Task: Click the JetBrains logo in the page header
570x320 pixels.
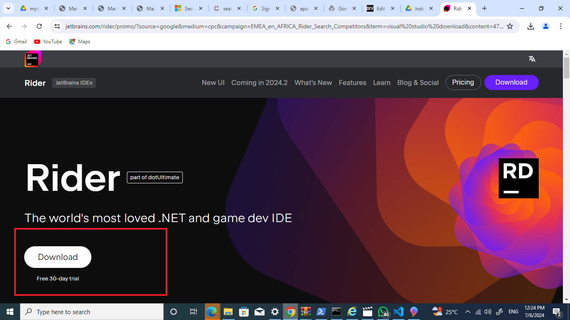Action: [33, 59]
